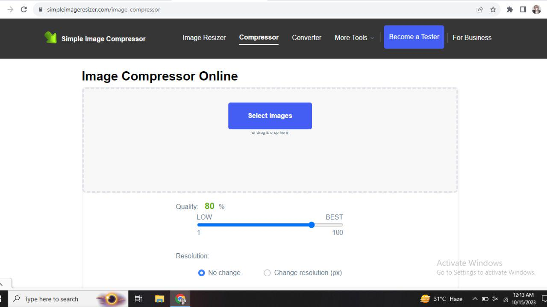Switch to the Image Resizer tab
This screenshot has width=547, height=307.
204,38
